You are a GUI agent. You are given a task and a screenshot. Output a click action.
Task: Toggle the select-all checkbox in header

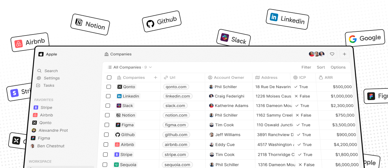click(109, 78)
